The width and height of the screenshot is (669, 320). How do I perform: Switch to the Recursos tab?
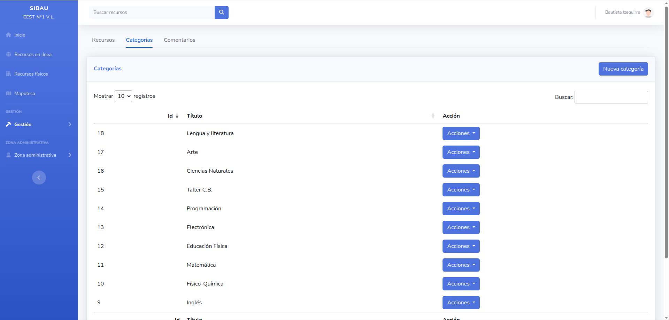[103, 40]
